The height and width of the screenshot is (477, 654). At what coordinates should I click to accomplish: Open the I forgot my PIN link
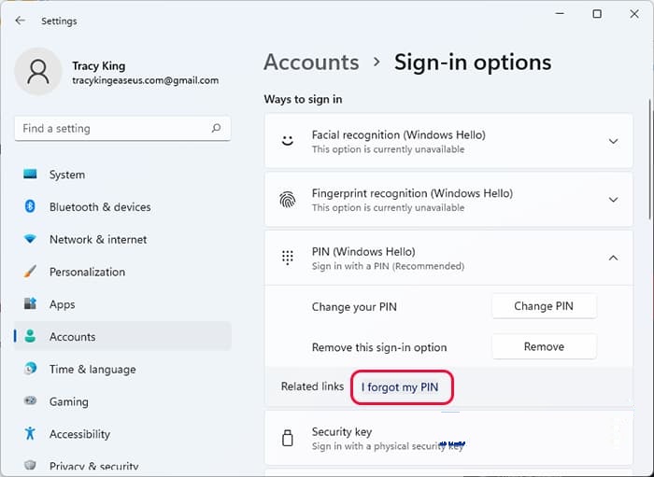pyautogui.click(x=400, y=387)
